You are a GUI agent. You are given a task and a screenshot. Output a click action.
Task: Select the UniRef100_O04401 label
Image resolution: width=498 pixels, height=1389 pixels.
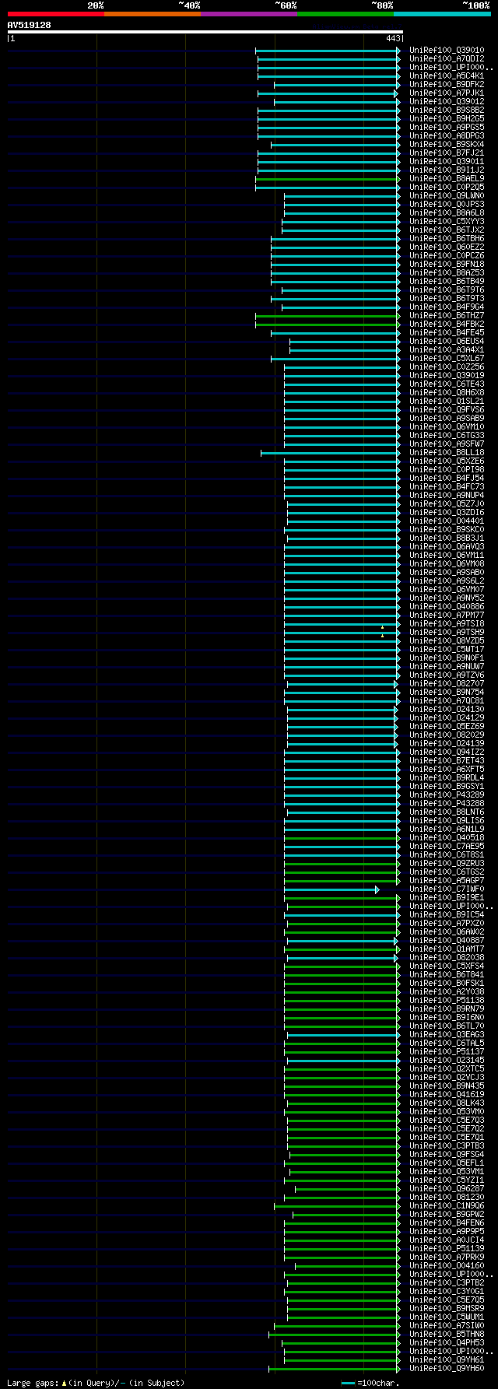coord(447,521)
